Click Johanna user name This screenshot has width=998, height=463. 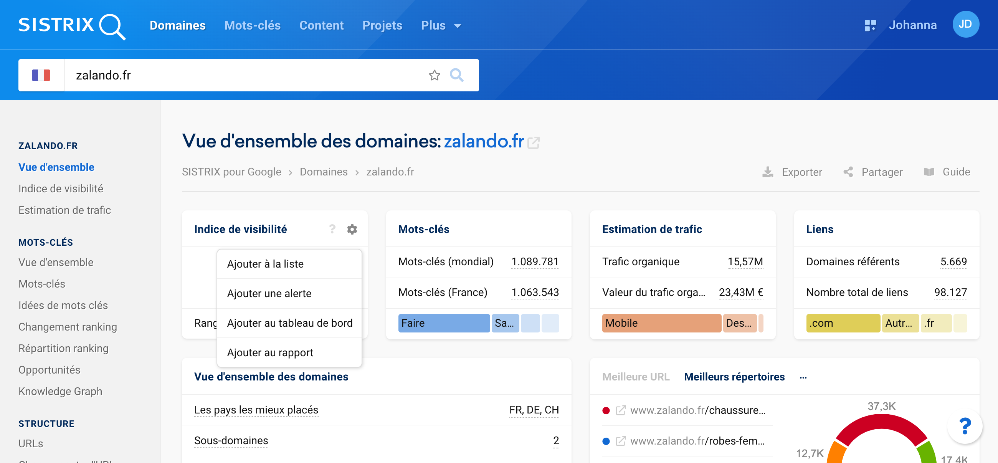pyautogui.click(x=912, y=25)
